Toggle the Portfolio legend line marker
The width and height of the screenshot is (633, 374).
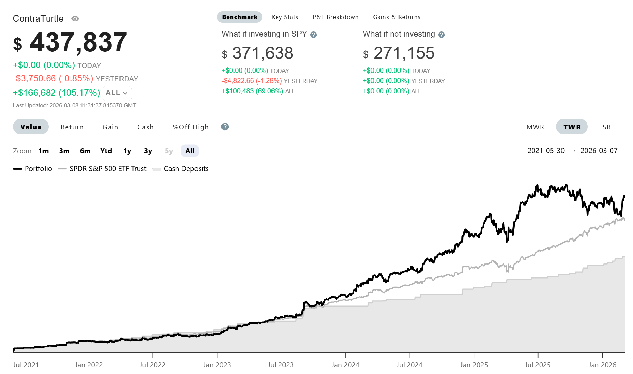(x=17, y=169)
